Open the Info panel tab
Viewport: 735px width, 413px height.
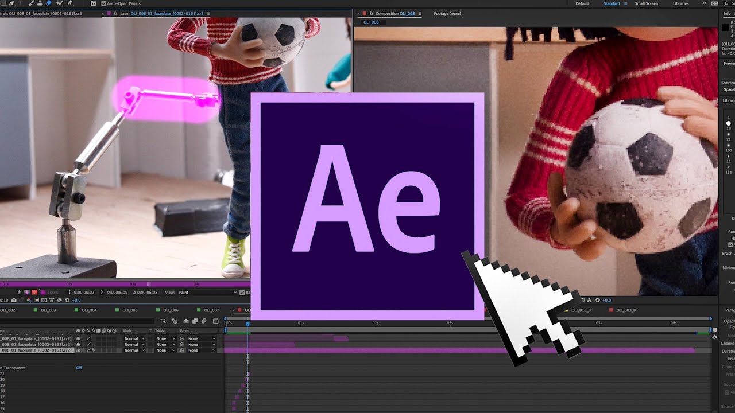(727, 13)
